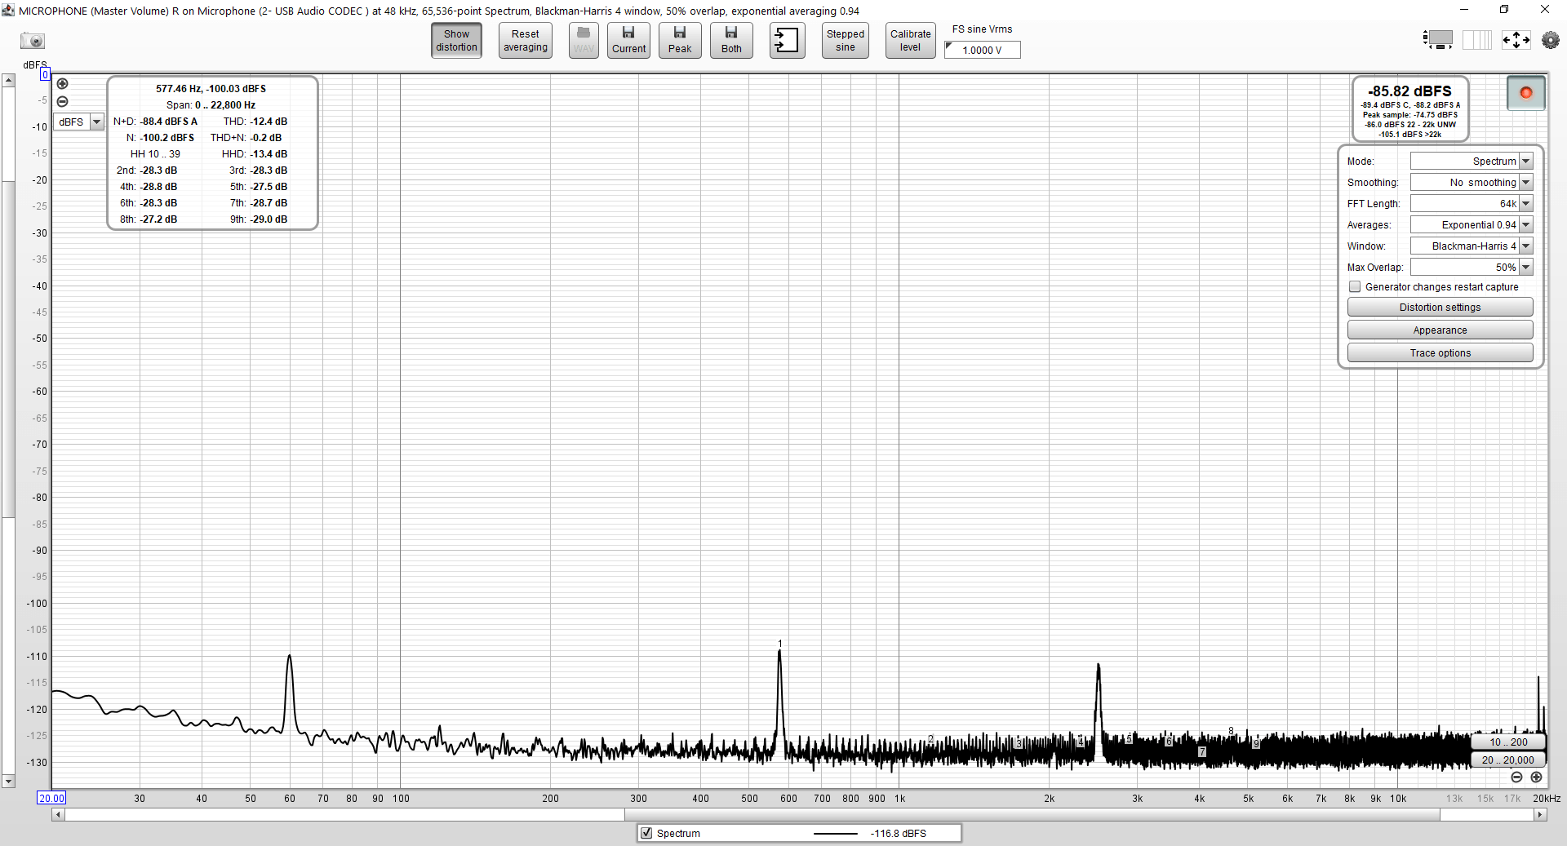Zoom out horizontal axis minus icon

click(x=1516, y=777)
